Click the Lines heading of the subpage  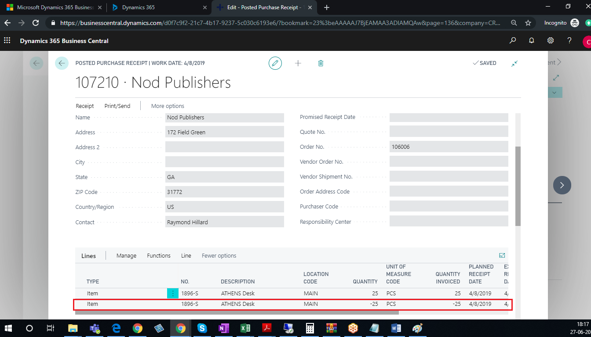tap(88, 256)
